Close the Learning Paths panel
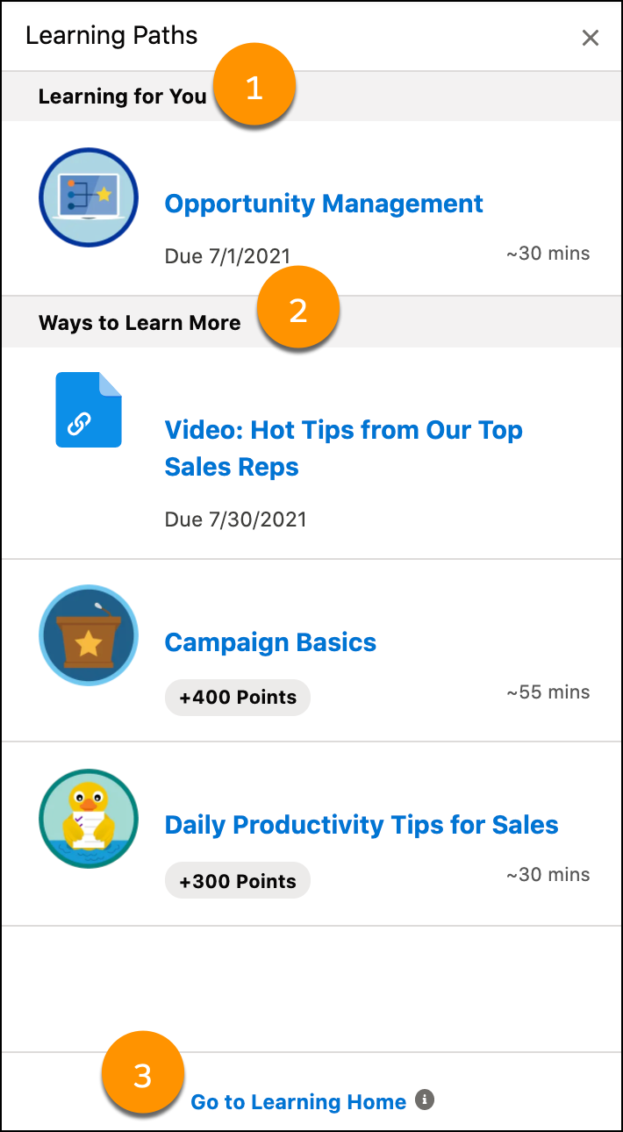The width and height of the screenshot is (623, 1132). 591,38
